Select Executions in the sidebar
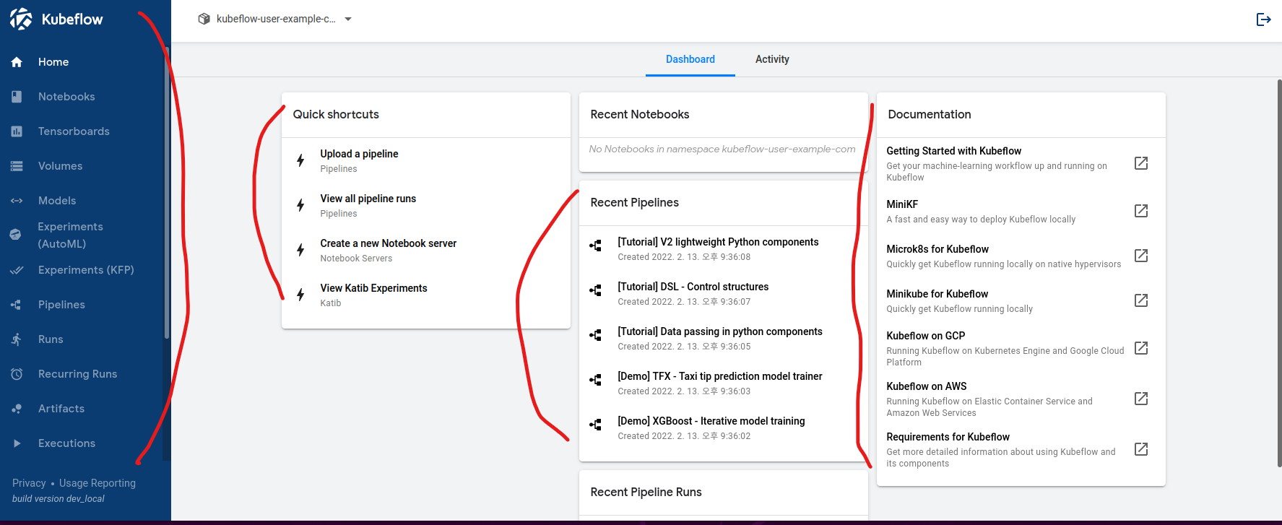The height and width of the screenshot is (525, 1282). click(x=66, y=443)
